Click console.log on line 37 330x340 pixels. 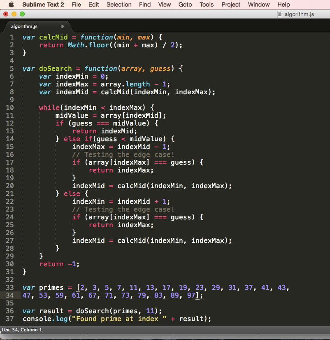click(45, 319)
